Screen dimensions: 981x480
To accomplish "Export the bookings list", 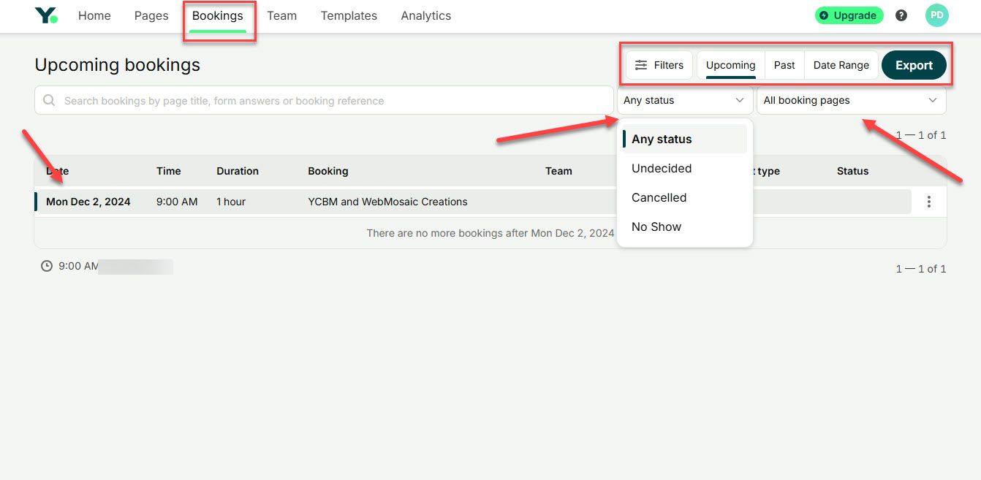I will click(914, 65).
